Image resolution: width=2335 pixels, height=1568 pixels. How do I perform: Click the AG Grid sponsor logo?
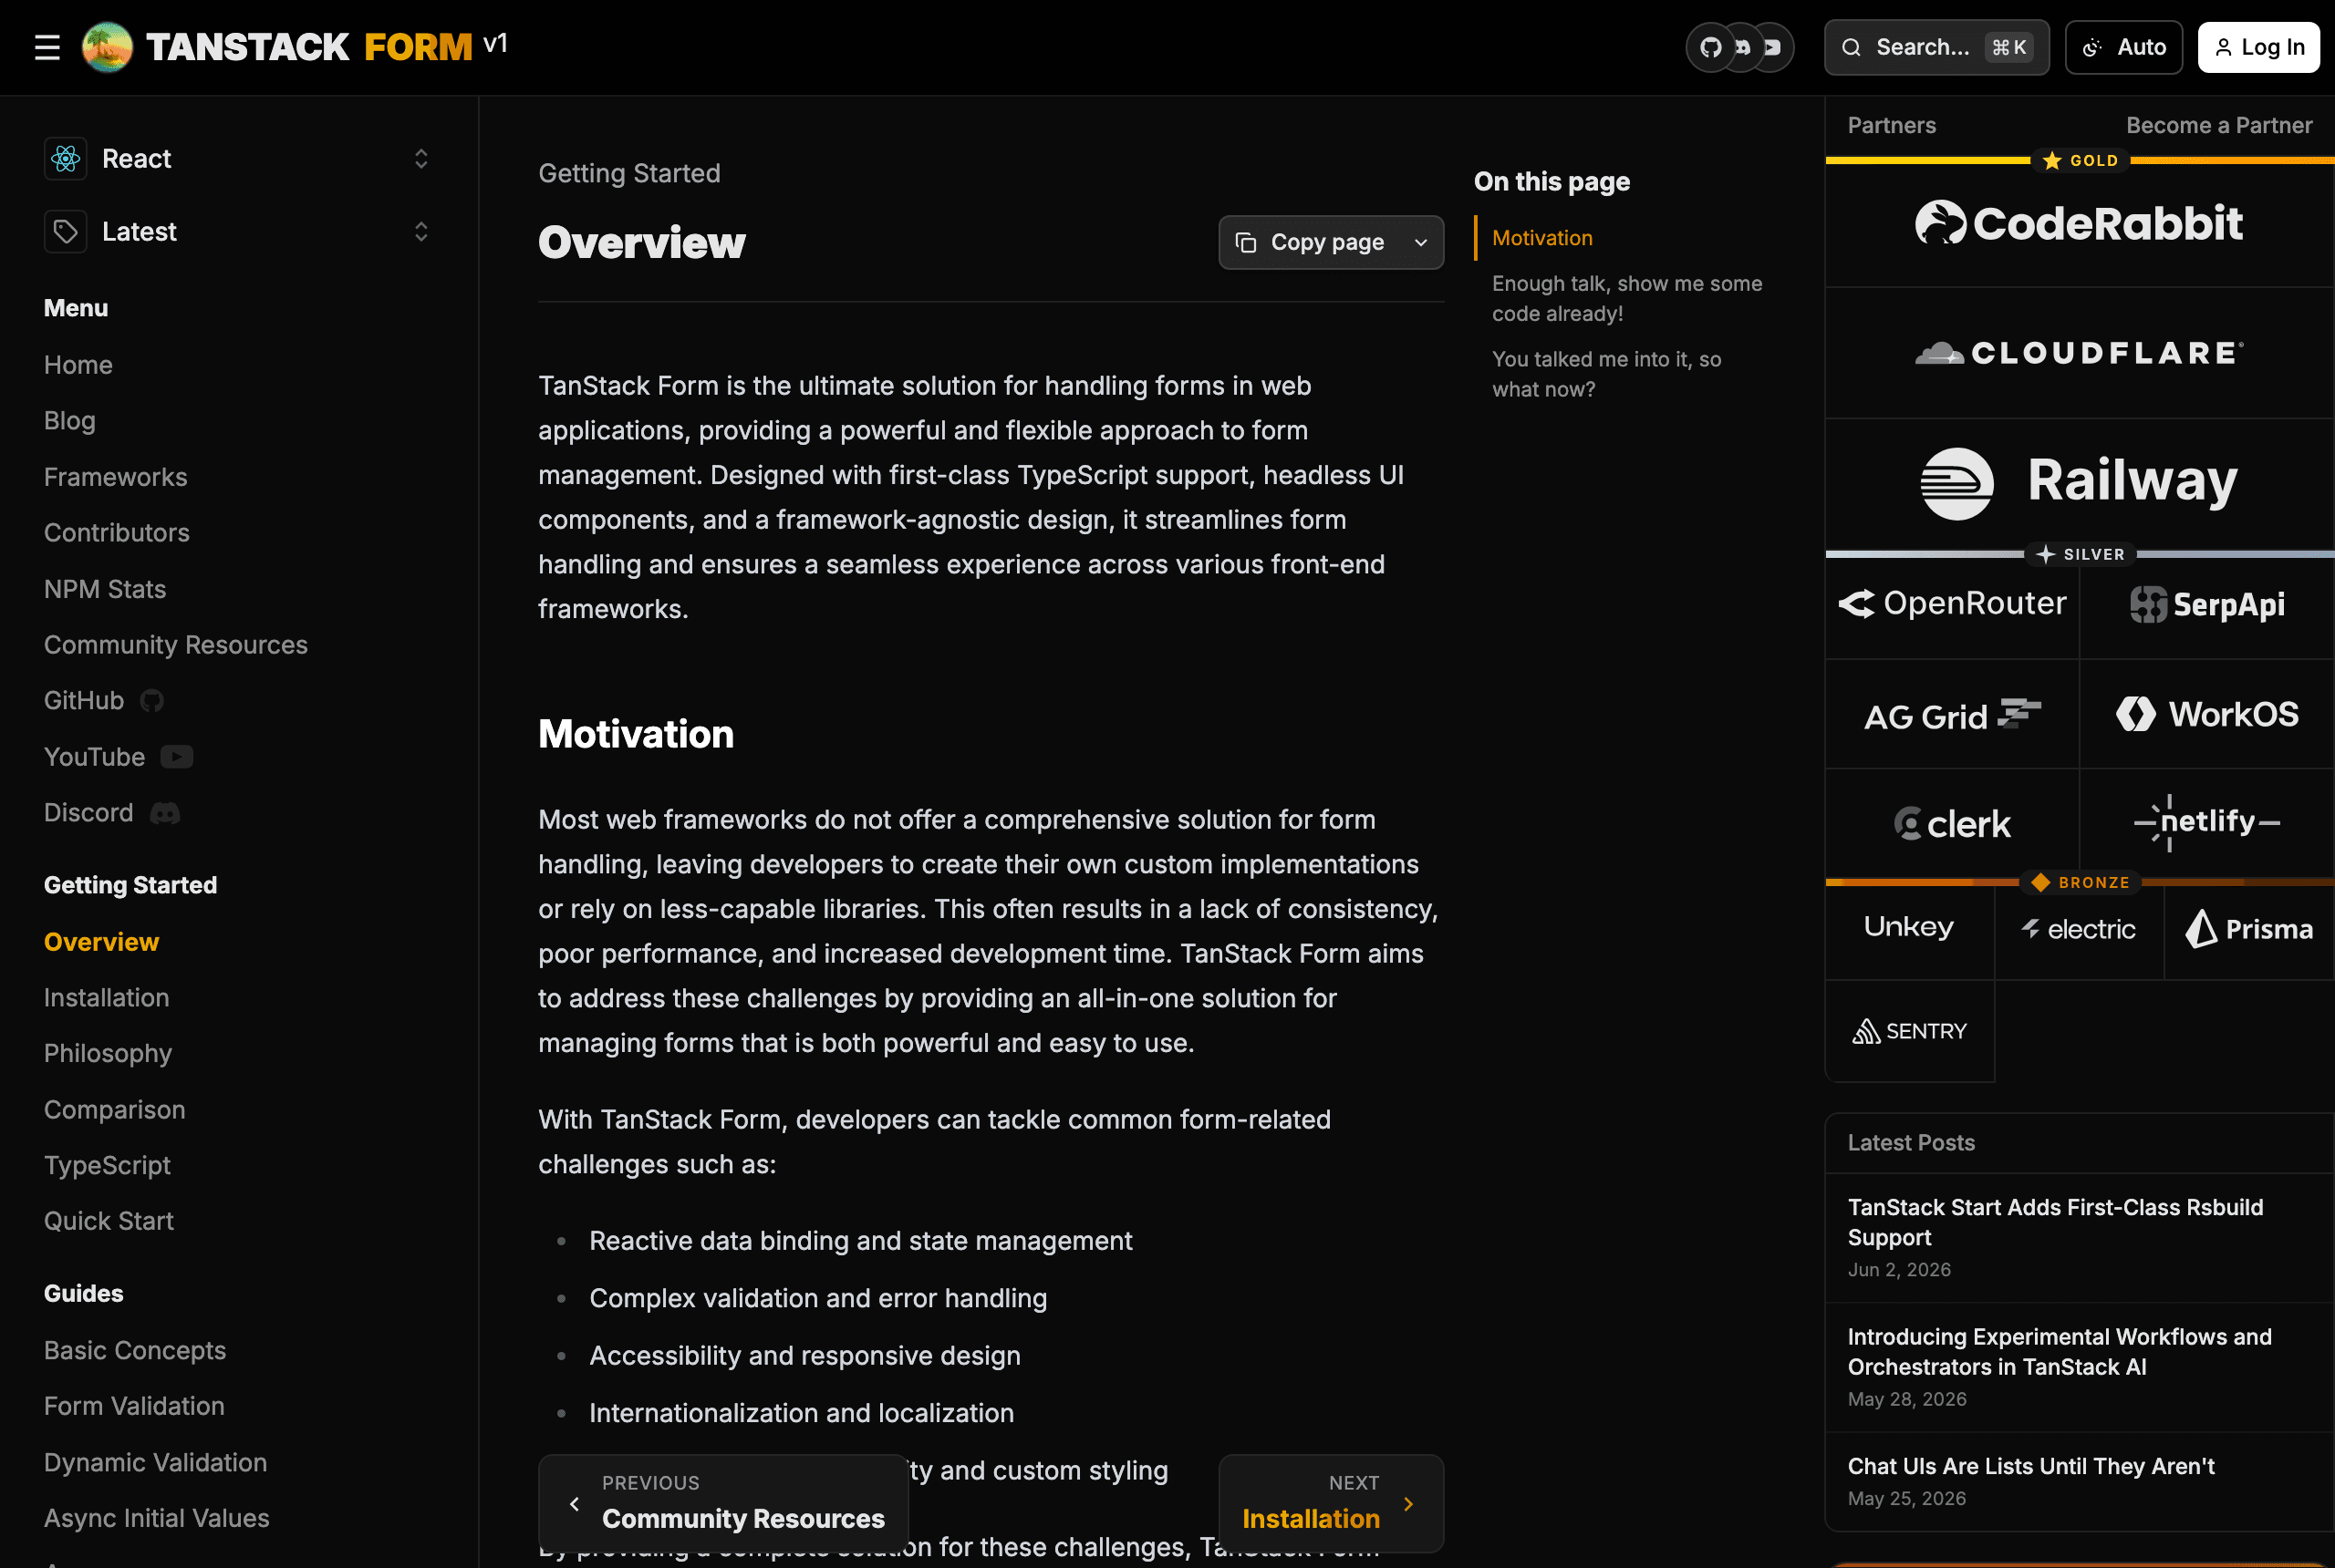point(1952,714)
